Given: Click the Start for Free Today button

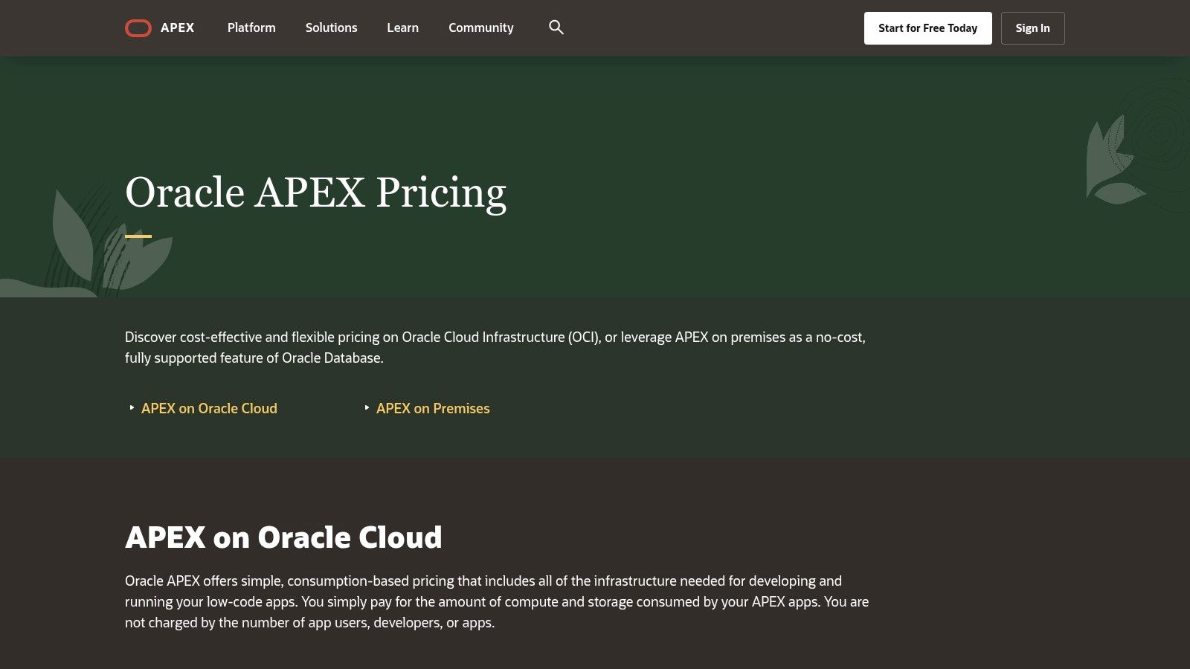Looking at the screenshot, I should tap(927, 28).
